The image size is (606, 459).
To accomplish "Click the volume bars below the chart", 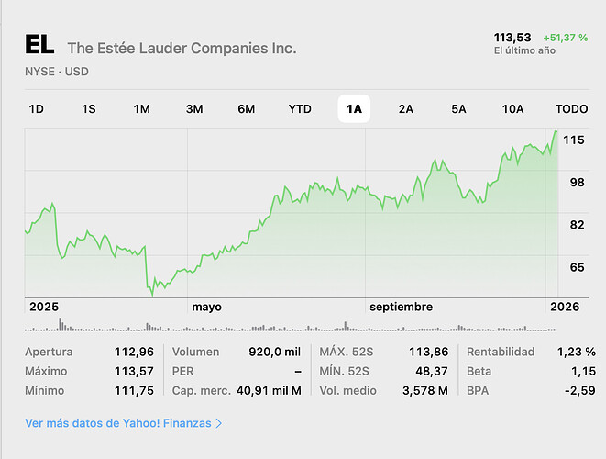I will tap(293, 325).
